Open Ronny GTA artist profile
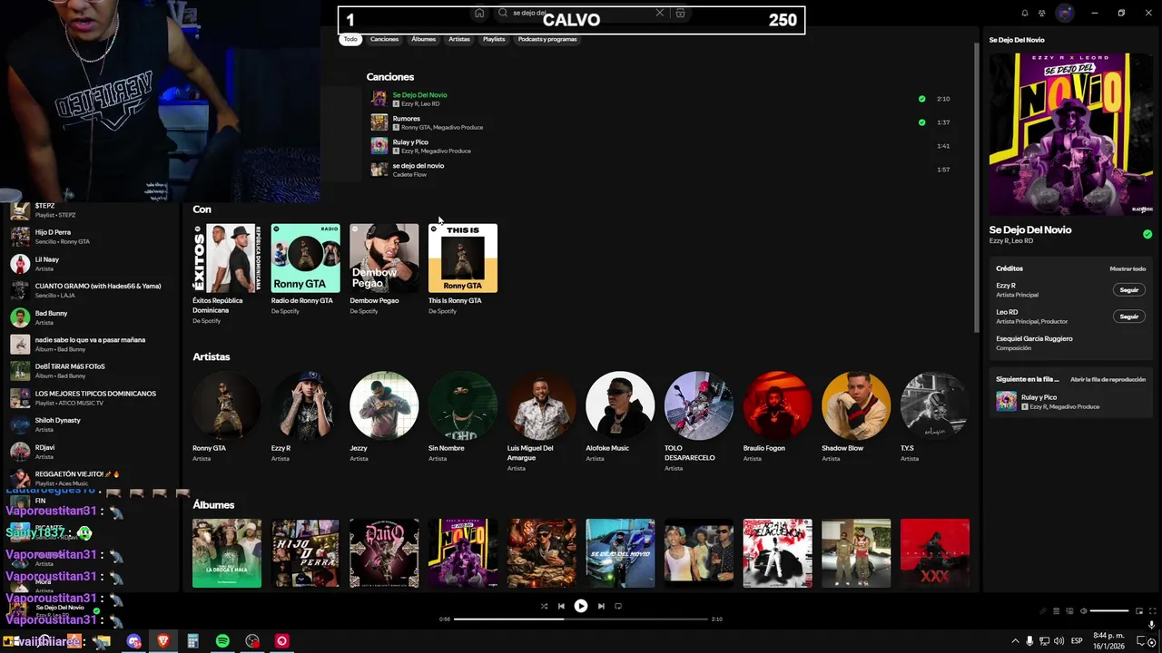1162x653 pixels. coord(226,417)
